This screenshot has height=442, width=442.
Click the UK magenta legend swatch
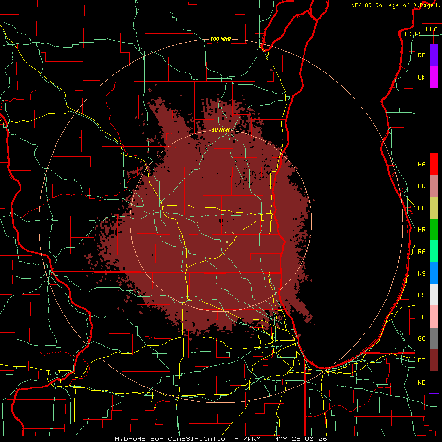(434, 77)
